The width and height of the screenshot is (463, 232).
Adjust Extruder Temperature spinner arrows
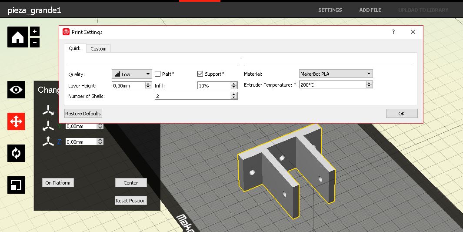(x=369, y=84)
